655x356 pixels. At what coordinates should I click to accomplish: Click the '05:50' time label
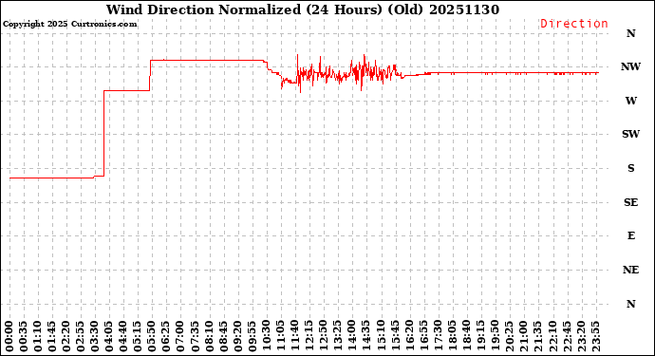tap(152, 336)
